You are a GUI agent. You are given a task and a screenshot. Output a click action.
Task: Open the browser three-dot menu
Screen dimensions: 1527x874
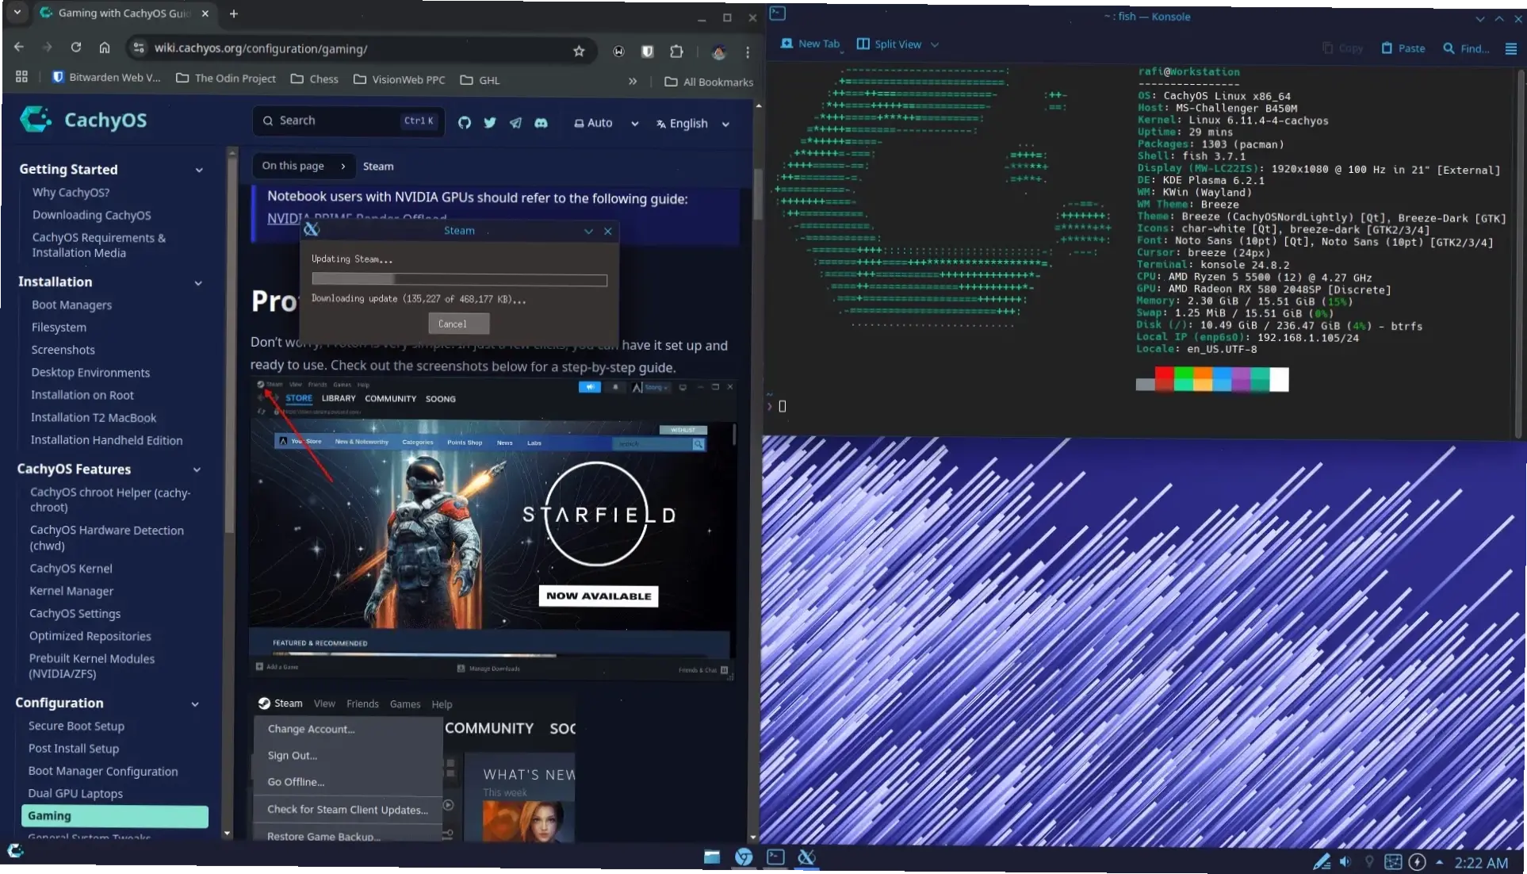pos(748,52)
